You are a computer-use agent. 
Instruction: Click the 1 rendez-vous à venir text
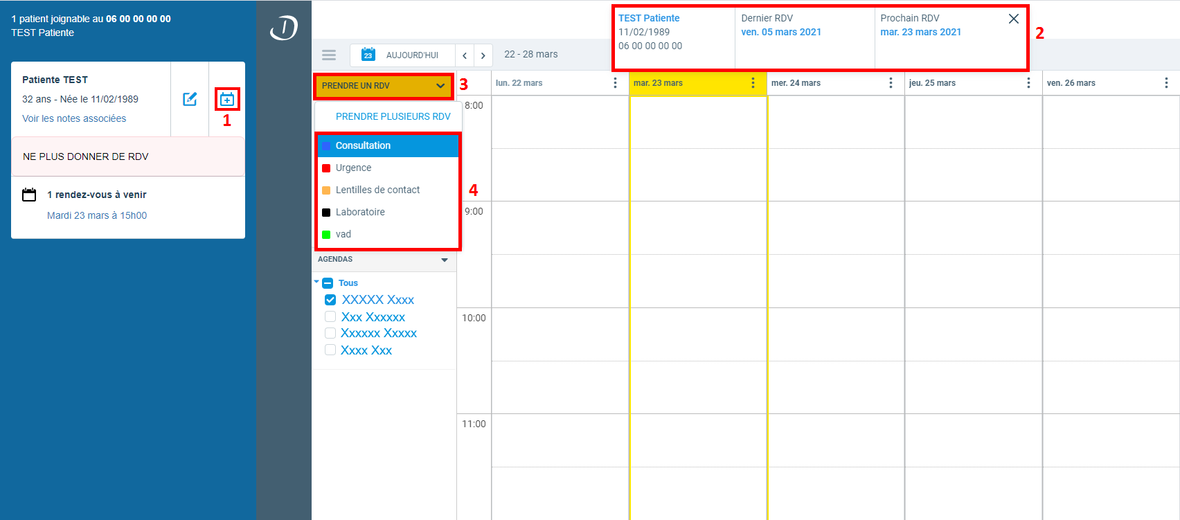click(97, 195)
